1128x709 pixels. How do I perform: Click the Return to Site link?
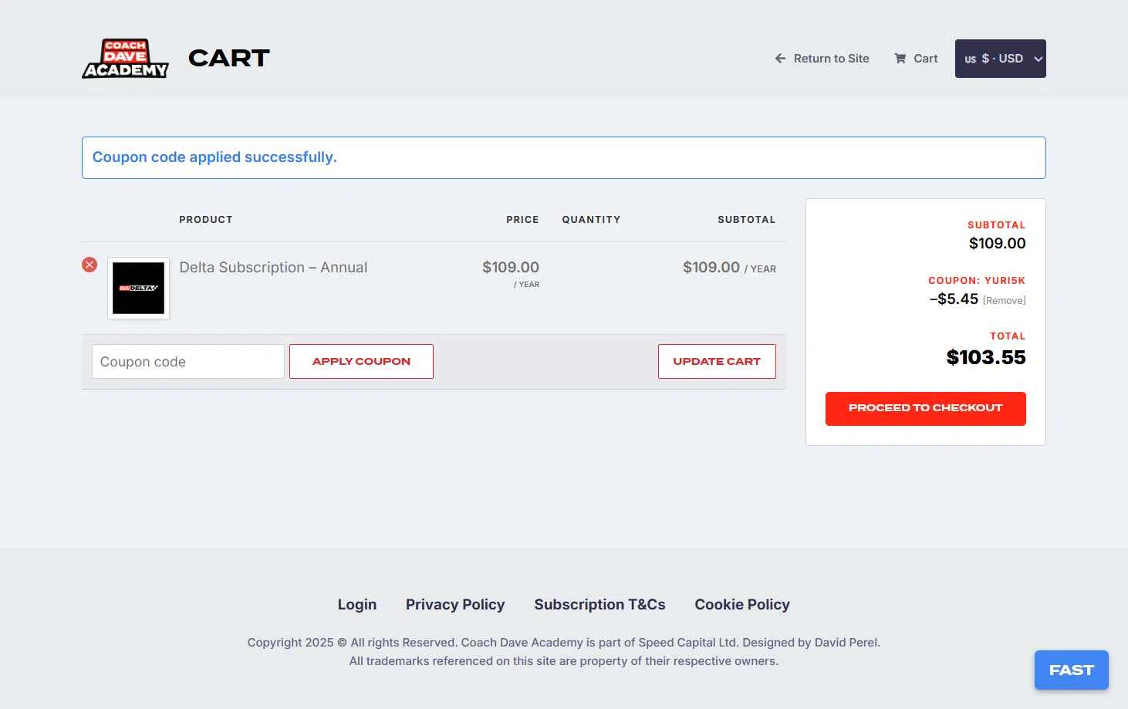coord(822,59)
